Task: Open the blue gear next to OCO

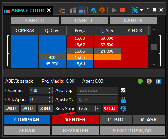Action: point(123,109)
